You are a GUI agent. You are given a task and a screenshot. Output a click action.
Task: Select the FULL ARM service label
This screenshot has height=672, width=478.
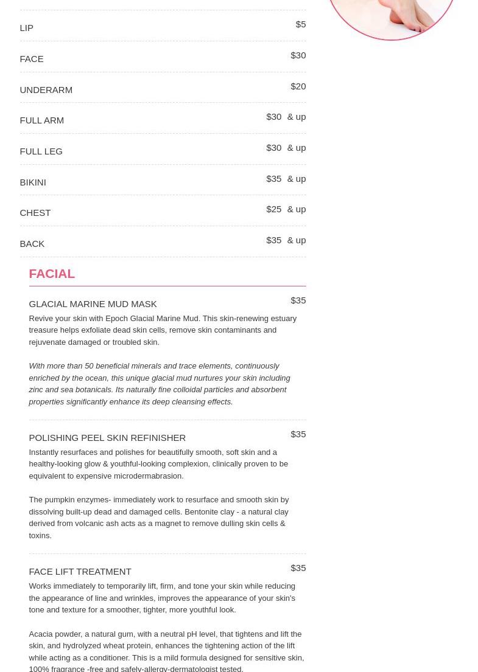(x=41, y=120)
